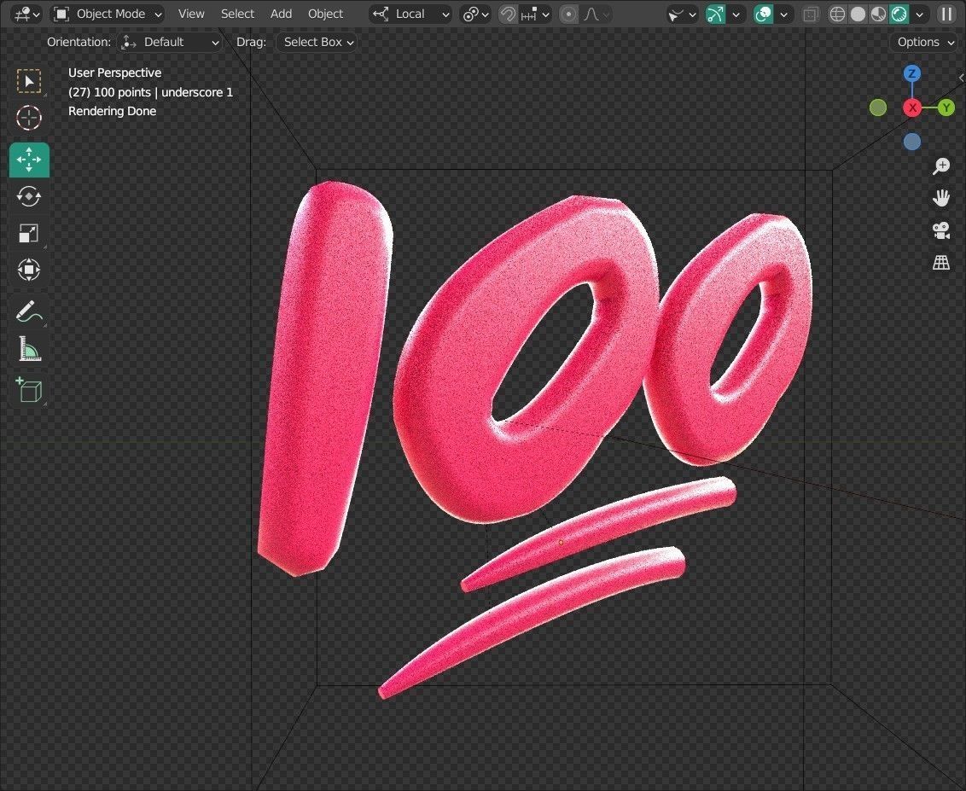
Task: Open the Orientation Default dropdown
Action: [170, 42]
